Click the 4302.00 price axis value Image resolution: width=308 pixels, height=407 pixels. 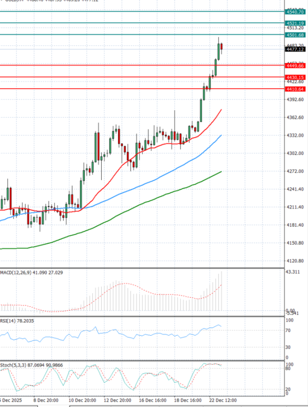295,153
